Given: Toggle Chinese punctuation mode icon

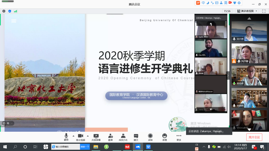Looking at the screenshot, I should coord(212,3).
